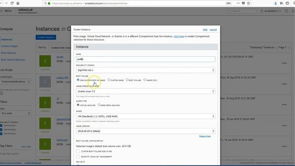
Task: Open user profile icon in header
Action: point(293,11)
